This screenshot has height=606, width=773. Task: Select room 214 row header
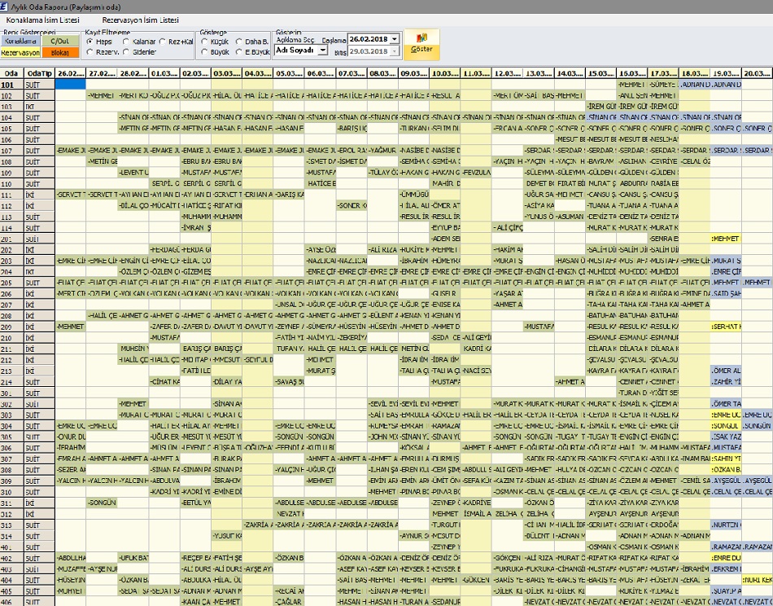pyautogui.click(x=12, y=382)
